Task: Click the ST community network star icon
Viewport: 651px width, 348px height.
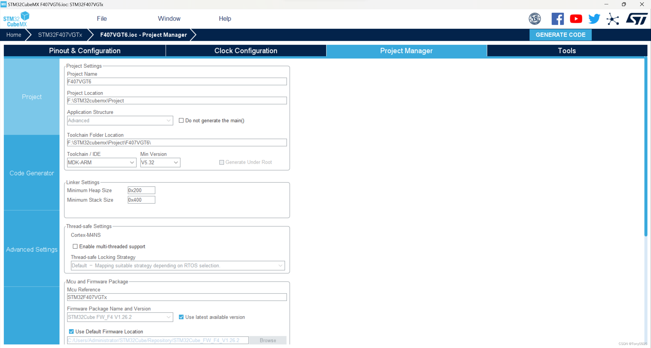Action: pos(613,19)
